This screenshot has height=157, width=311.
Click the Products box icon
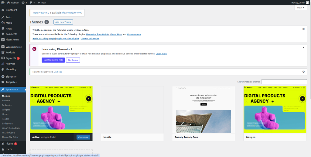click(x=3, y=52)
